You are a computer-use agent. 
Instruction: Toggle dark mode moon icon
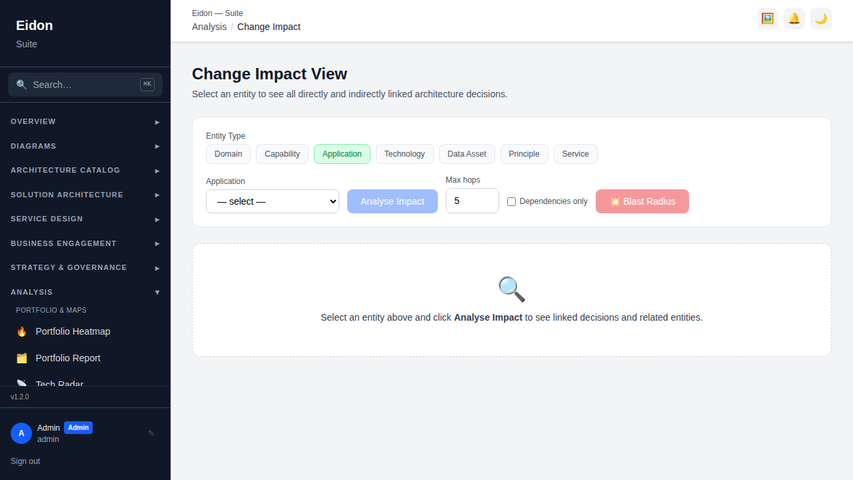821,19
